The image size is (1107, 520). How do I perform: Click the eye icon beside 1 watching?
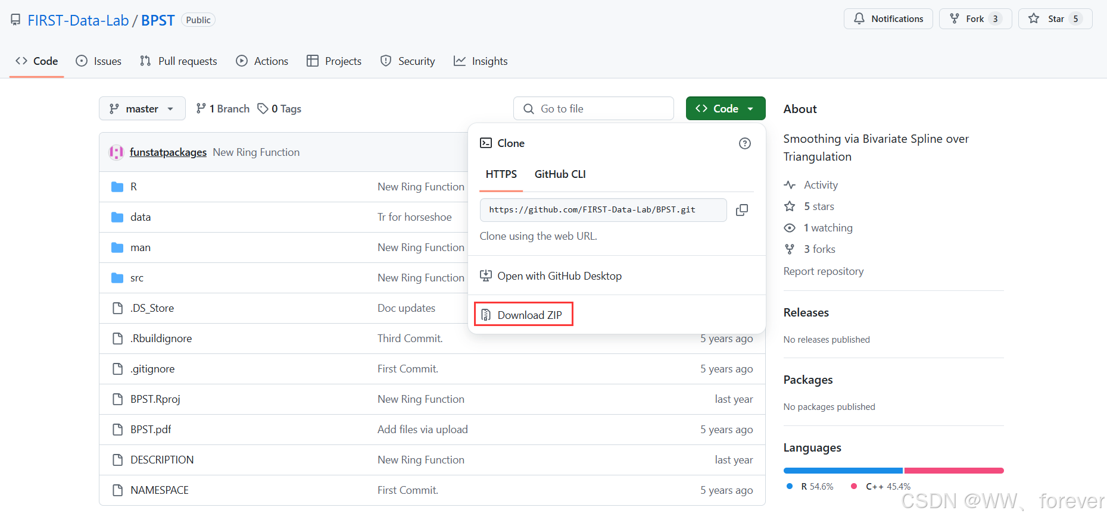click(x=790, y=228)
